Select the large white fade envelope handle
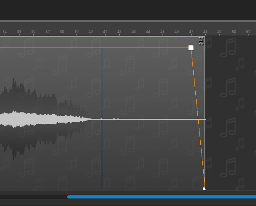The width and height of the screenshot is (256, 206). (191, 48)
